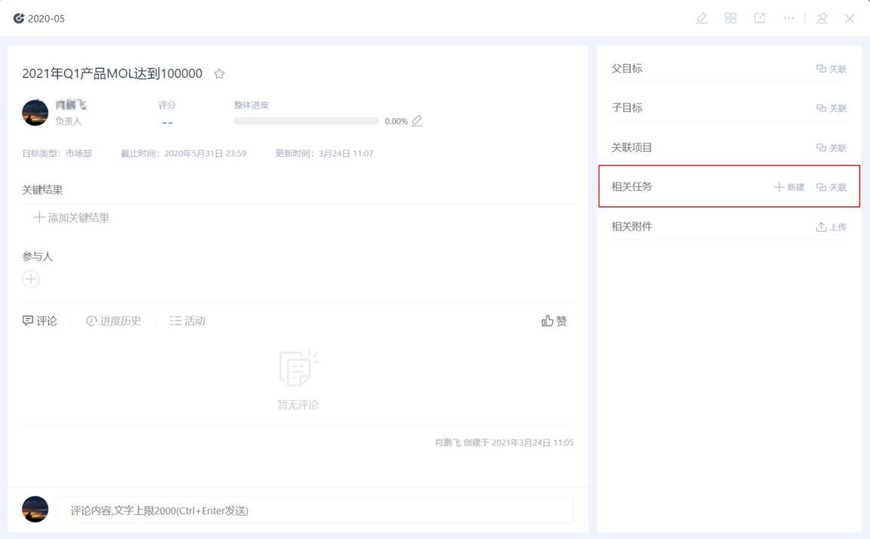
Task: Click the edit pencil icon in header
Action: [702, 18]
